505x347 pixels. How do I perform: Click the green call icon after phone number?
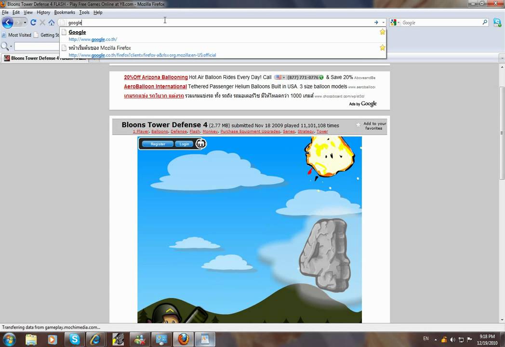321,77
